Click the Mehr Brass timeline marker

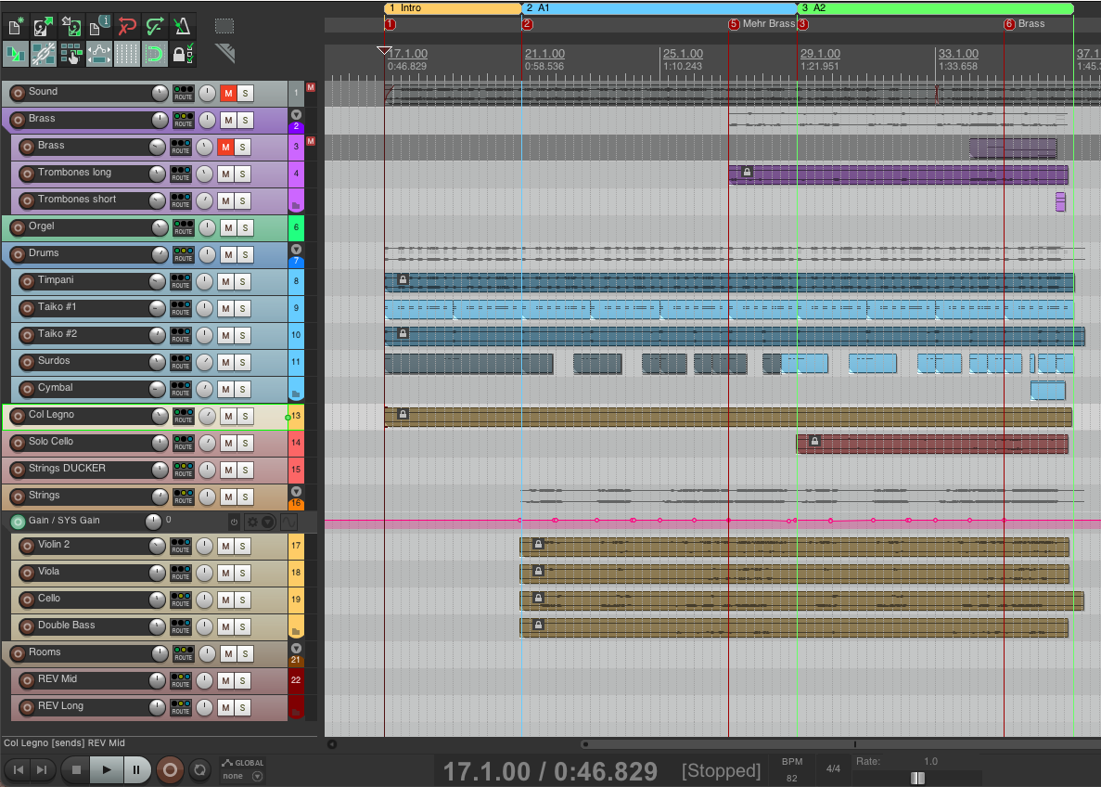tap(735, 24)
